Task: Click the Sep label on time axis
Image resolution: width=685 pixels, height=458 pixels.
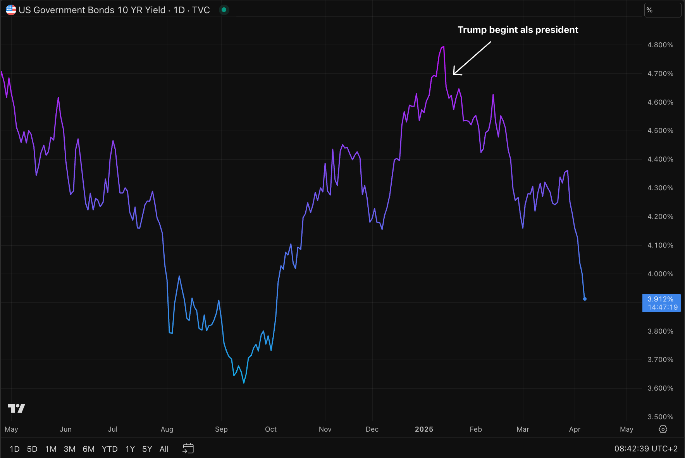Action: pyautogui.click(x=221, y=429)
